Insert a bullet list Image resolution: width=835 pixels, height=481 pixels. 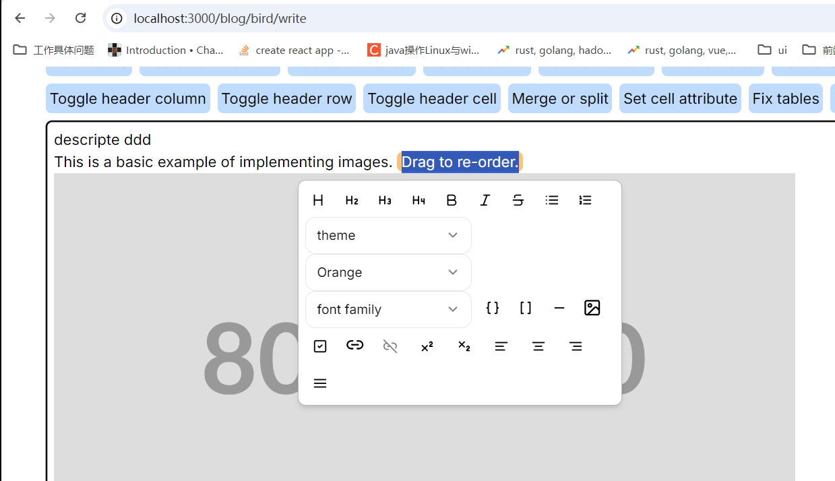[552, 200]
